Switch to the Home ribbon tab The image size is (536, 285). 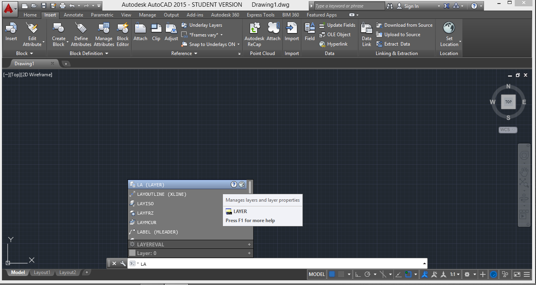30,15
